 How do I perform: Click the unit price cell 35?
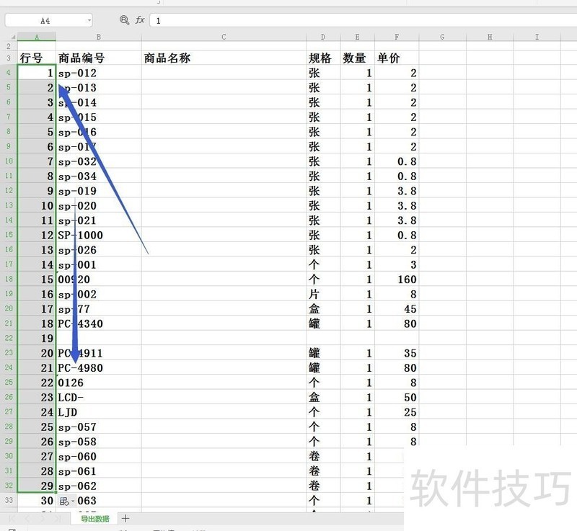click(x=397, y=353)
